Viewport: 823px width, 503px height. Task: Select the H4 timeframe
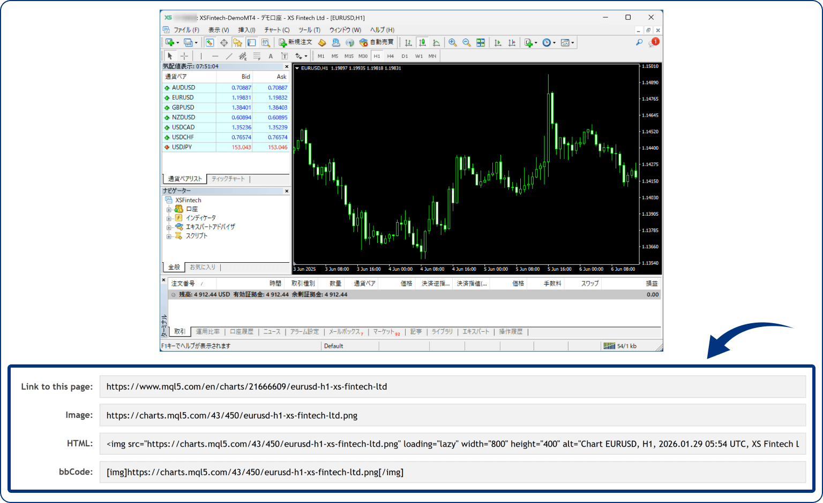(x=391, y=56)
